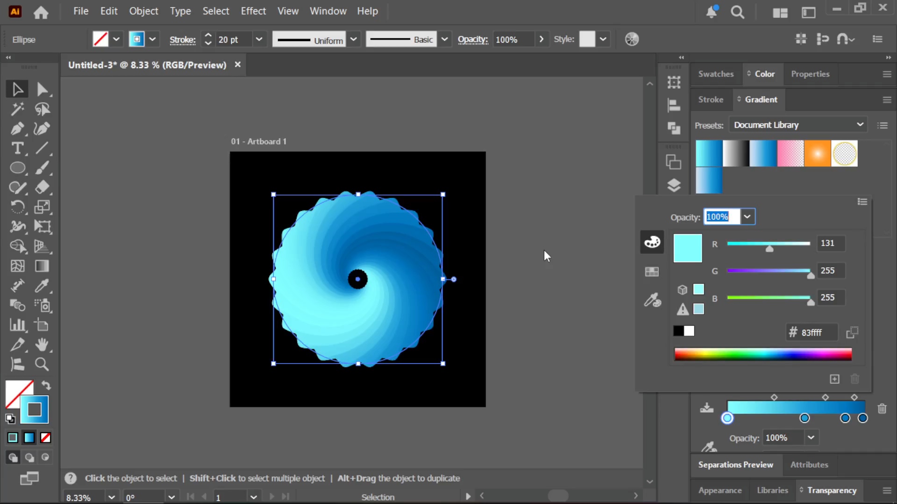
Task: Open the color mixer mode in popup
Action: coord(652,242)
